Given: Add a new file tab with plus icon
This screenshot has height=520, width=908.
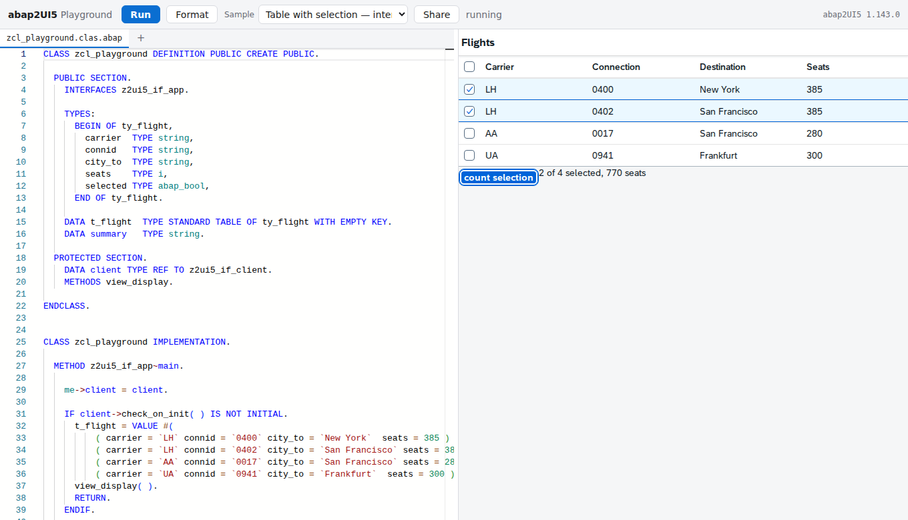Looking at the screenshot, I should [x=140, y=38].
